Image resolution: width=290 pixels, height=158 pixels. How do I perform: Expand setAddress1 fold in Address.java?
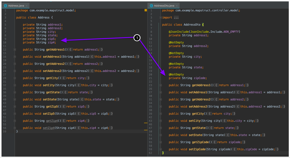[15, 57]
